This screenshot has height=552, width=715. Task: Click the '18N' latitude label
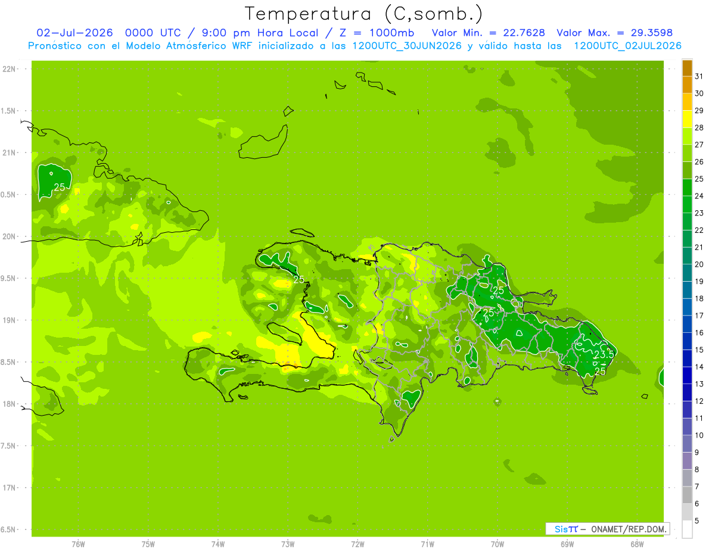pyautogui.click(x=9, y=404)
